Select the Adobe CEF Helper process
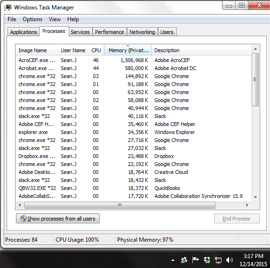The width and height of the screenshot is (270, 268). point(134,124)
